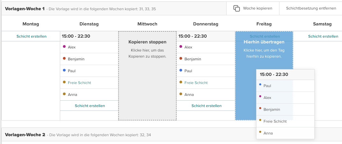Click Paul in the floating dragged shift card
This screenshot has height=144, width=342.
pos(267,86)
